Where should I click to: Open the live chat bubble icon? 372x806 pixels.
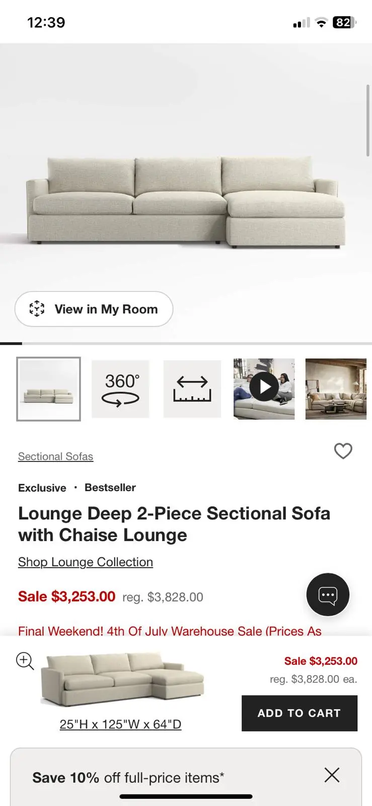pos(328,595)
